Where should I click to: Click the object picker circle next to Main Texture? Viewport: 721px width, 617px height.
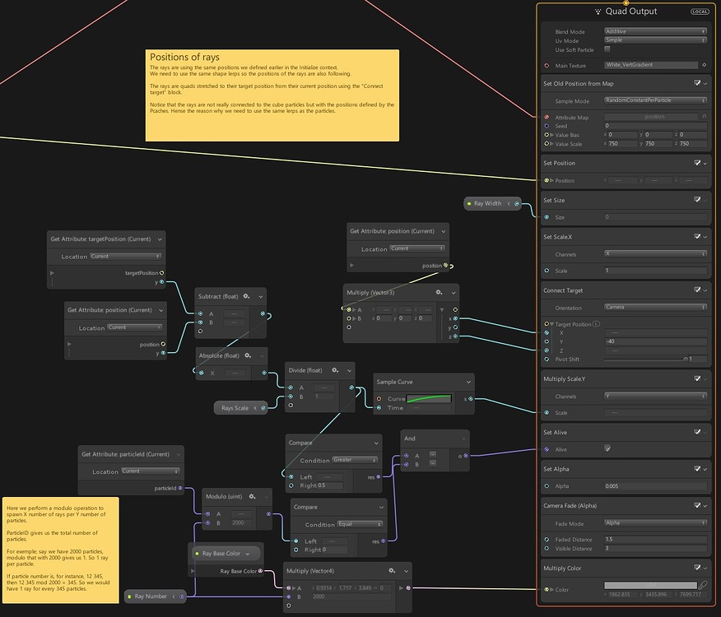[x=704, y=65]
